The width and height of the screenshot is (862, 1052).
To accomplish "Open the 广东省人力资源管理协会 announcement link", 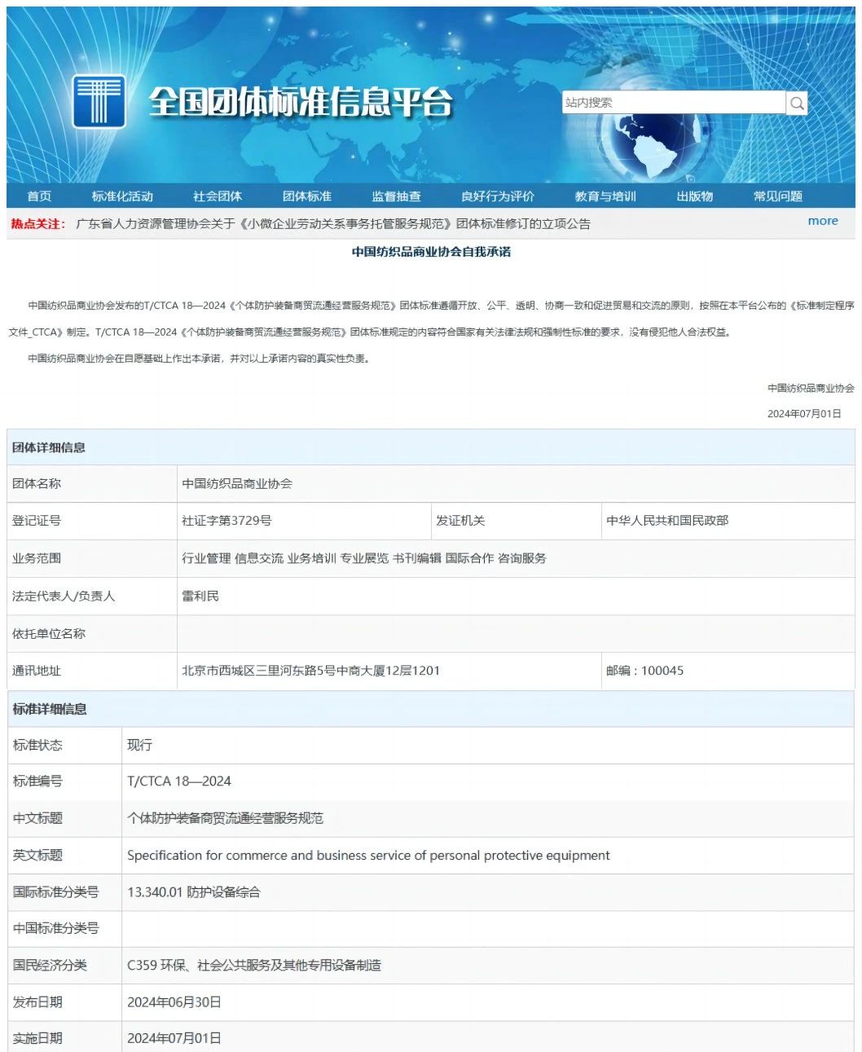I will point(332,223).
